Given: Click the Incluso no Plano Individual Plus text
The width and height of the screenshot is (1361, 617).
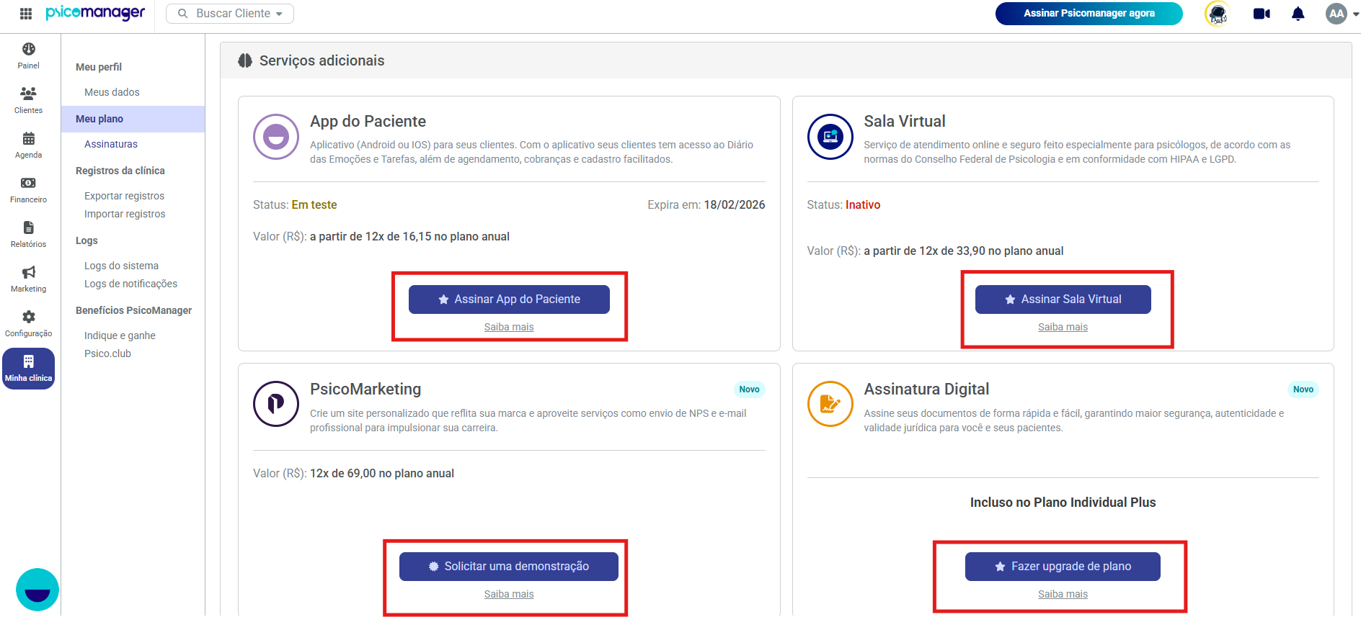Looking at the screenshot, I should pos(1063,503).
